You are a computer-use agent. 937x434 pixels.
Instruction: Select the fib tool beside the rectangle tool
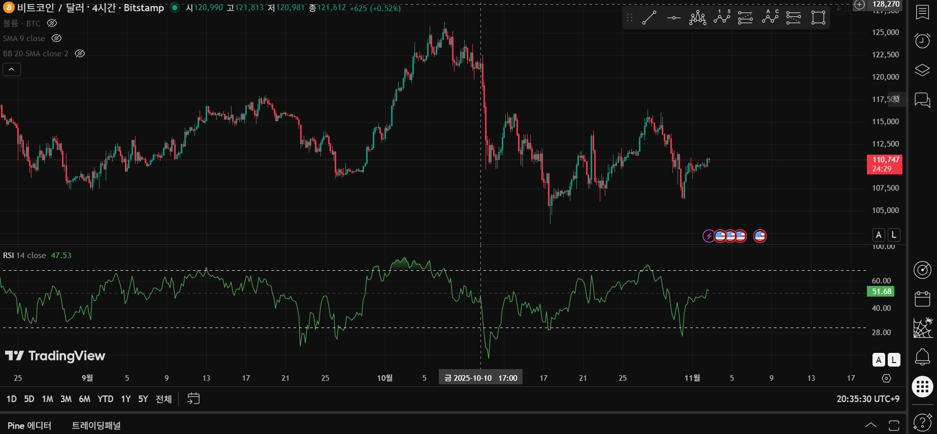pyautogui.click(x=793, y=18)
